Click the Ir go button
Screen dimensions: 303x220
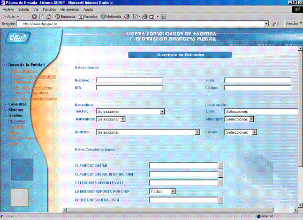click(x=276, y=24)
